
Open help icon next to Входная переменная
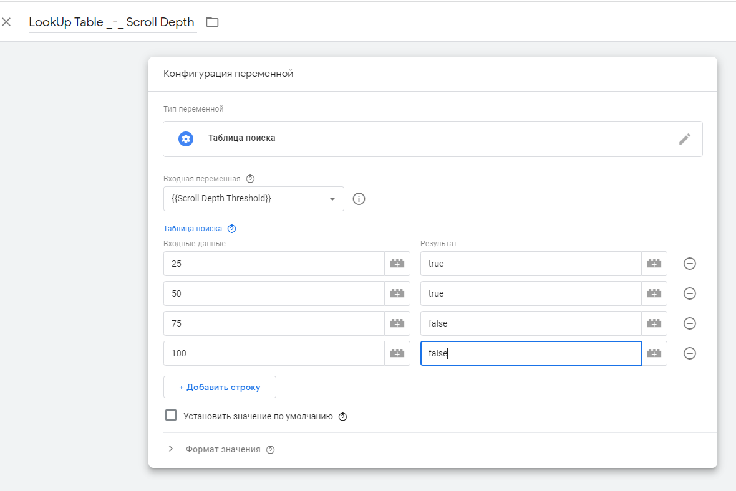[x=251, y=179]
